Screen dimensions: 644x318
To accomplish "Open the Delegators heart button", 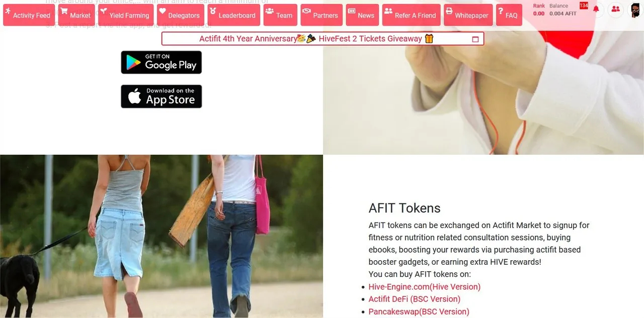I will pyautogui.click(x=180, y=15).
